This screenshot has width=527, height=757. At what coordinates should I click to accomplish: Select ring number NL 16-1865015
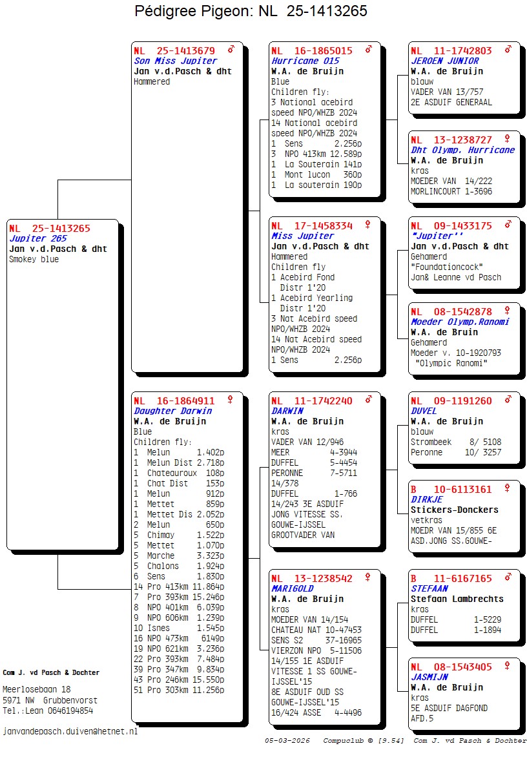[x=312, y=51]
